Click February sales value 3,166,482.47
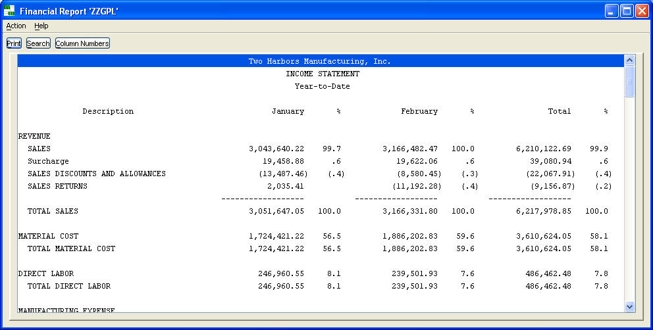The width and height of the screenshot is (653, 330). (x=410, y=149)
